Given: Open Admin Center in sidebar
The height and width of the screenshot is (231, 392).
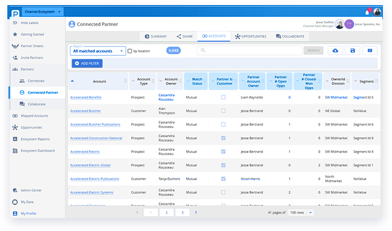Looking at the screenshot, I should [x=31, y=190].
